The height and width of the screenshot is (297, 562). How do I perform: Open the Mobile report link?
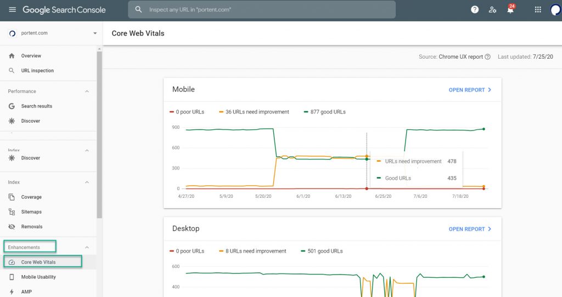tap(470, 90)
